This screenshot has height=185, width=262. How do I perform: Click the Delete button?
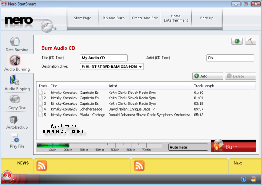[x=240, y=76]
